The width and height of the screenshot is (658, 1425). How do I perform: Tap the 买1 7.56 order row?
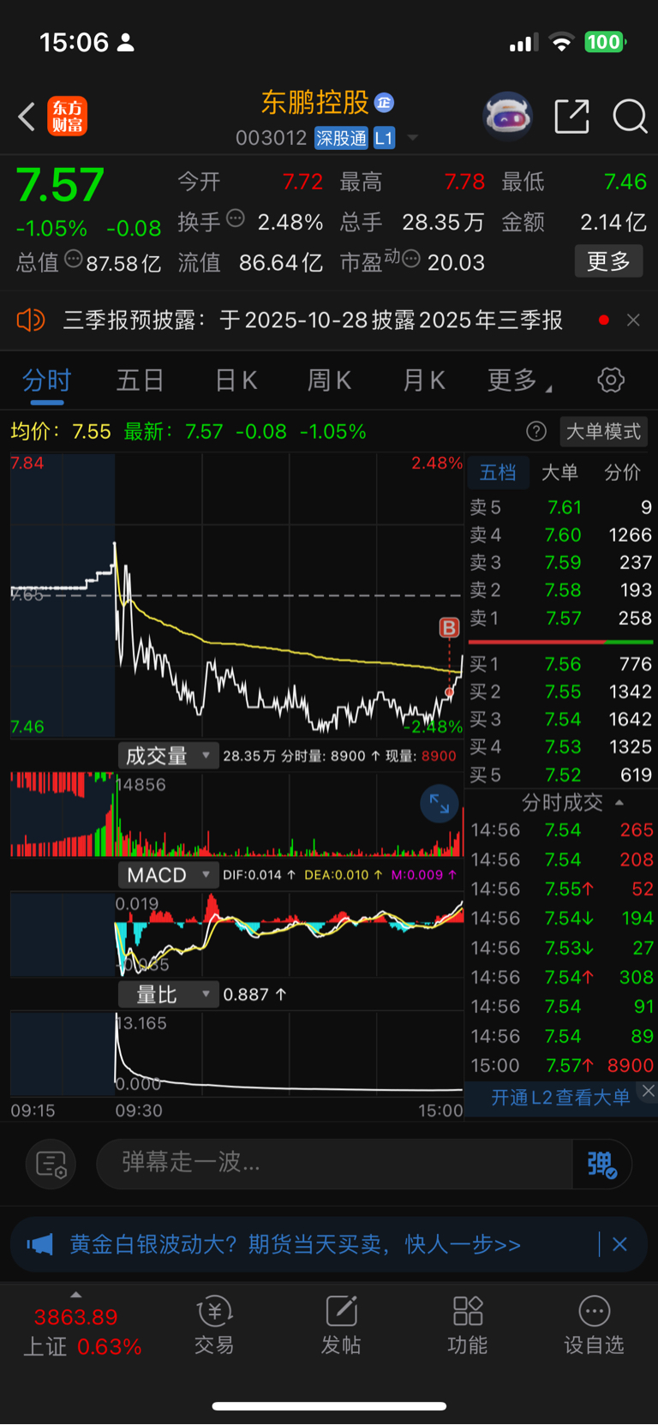click(560, 664)
